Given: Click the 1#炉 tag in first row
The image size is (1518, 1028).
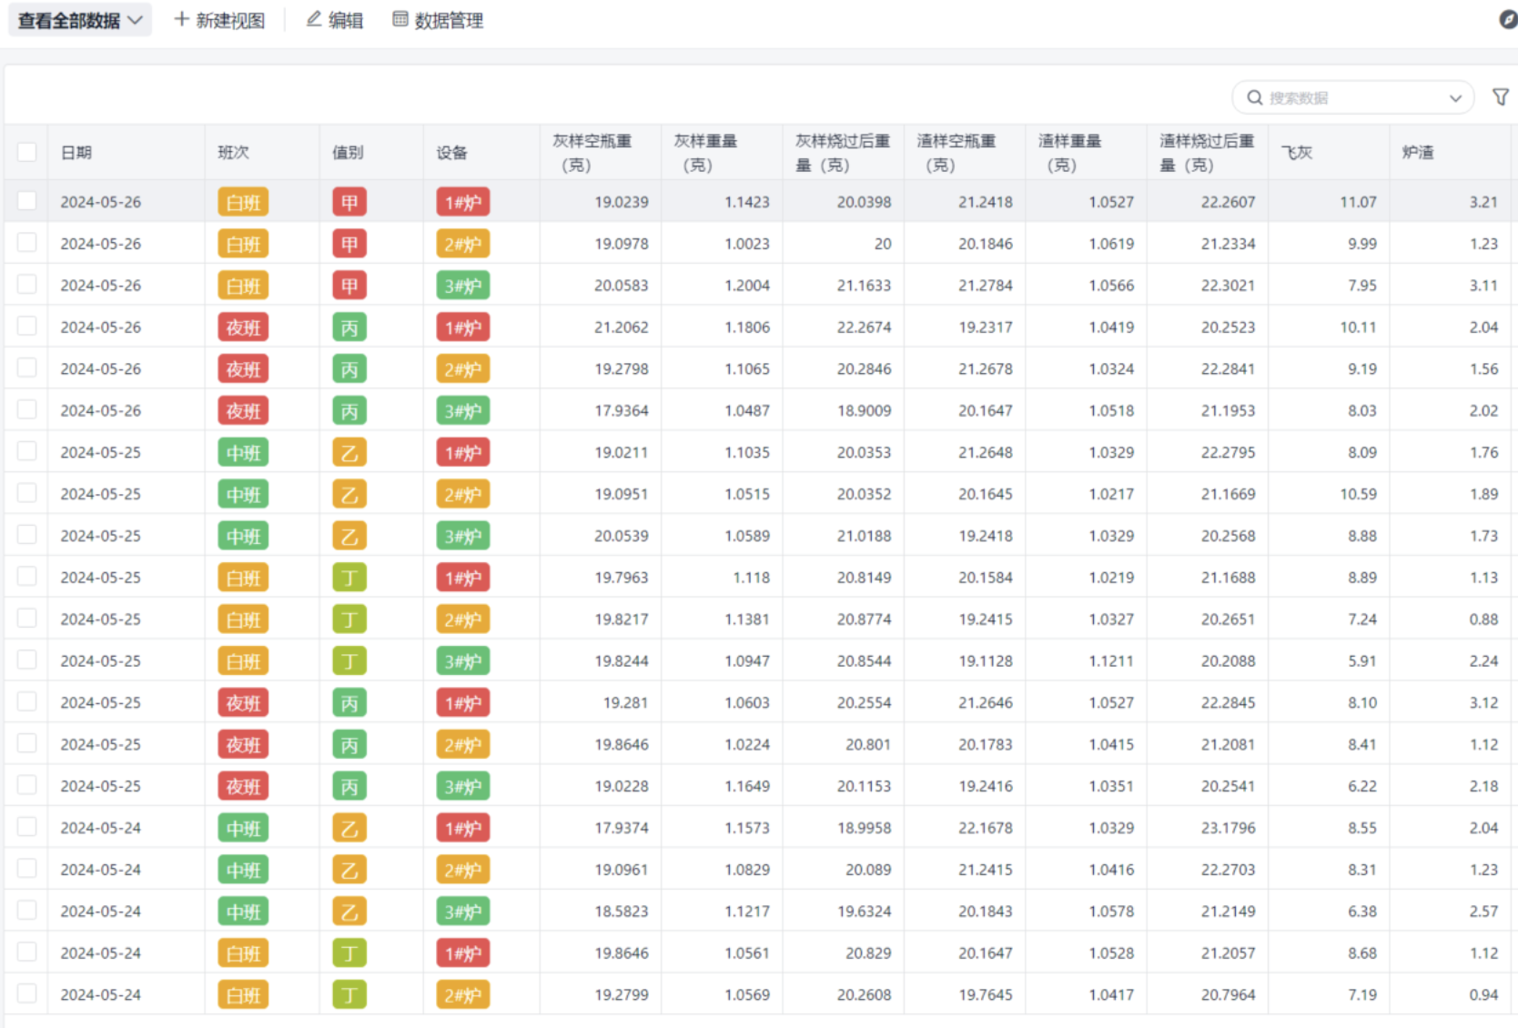Looking at the screenshot, I should [x=462, y=202].
